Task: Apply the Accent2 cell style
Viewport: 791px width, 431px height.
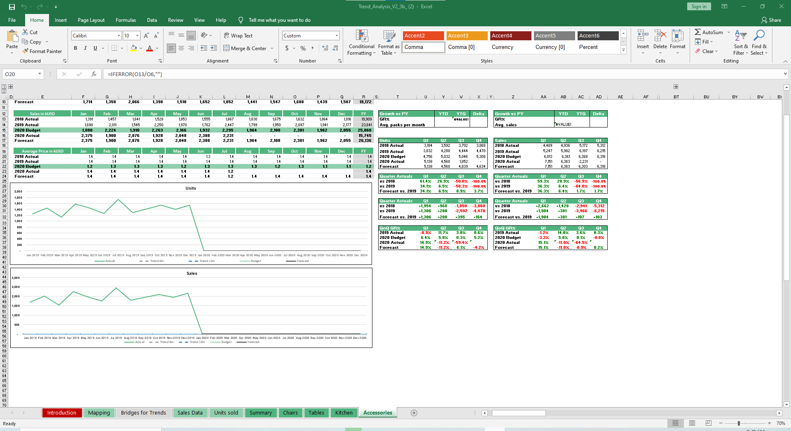Action: point(423,36)
